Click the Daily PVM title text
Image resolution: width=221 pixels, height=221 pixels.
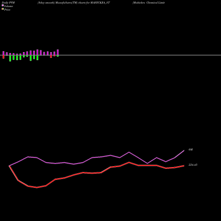(8, 3)
